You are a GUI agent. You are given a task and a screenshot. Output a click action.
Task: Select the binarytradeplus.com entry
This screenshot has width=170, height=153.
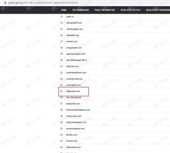click(x=76, y=129)
